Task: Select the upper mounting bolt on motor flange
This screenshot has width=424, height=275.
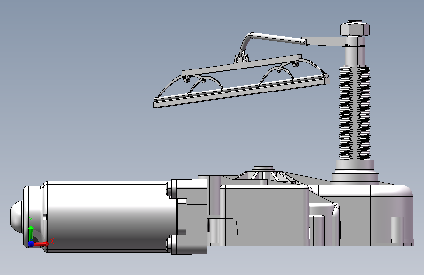Action: (x=169, y=188)
